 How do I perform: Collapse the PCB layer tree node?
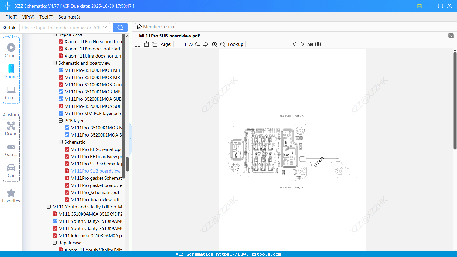[60, 120]
